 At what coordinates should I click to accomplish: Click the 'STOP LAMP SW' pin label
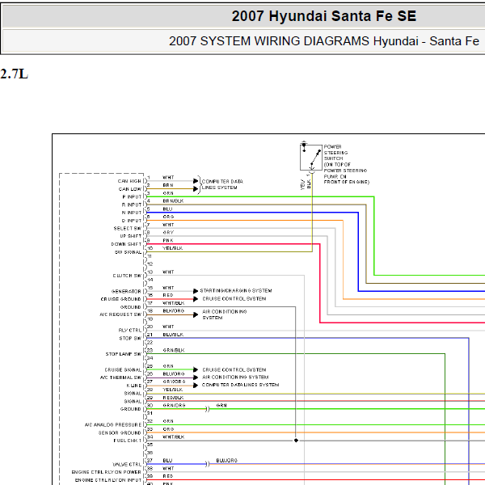pyautogui.click(x=124, y=354)
